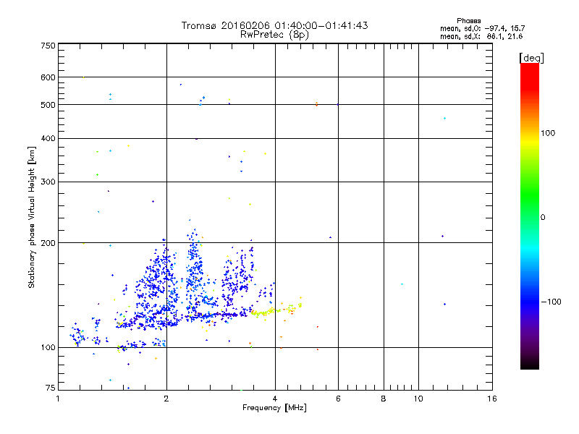Click the y-axis '100' tick label
The width and height of the screenshot is (579, 434).
click(48, 348)
